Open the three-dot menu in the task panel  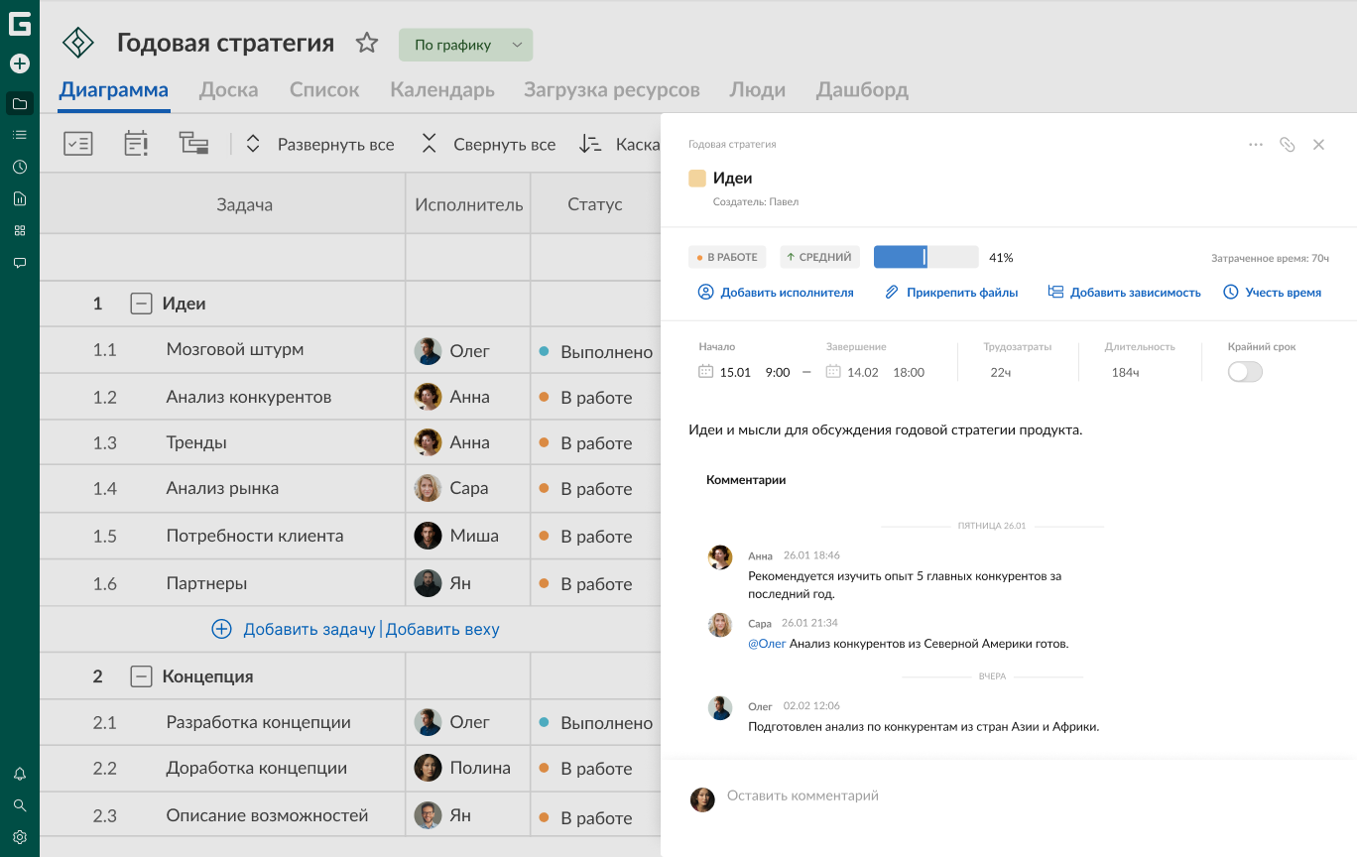1256,145
